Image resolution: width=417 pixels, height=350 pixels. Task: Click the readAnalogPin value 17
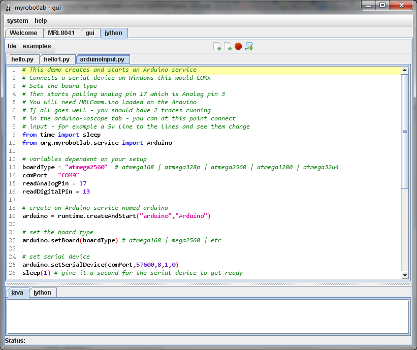(x=83, y=183)
